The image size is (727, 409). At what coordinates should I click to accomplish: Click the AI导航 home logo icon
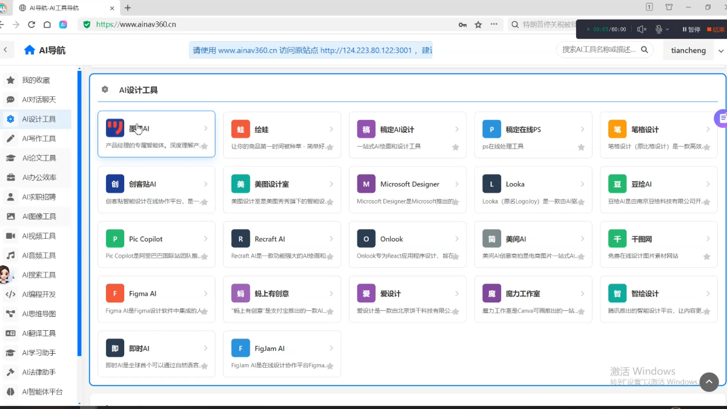30,50
